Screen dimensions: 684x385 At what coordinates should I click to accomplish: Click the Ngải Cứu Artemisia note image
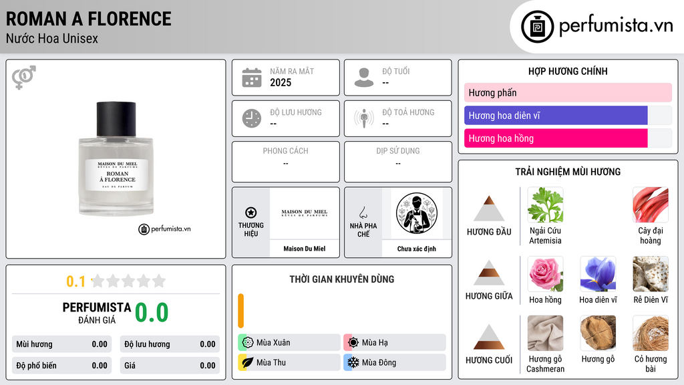pos(545,205)
